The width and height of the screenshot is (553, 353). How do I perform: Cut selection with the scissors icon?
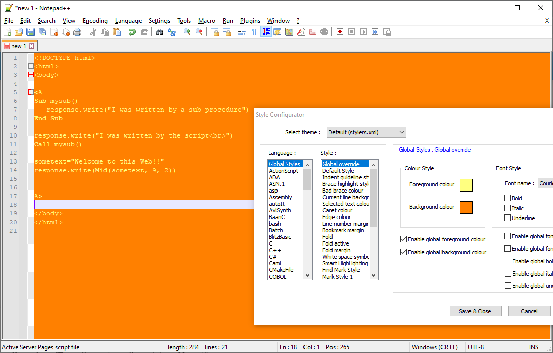coord(93,32)
